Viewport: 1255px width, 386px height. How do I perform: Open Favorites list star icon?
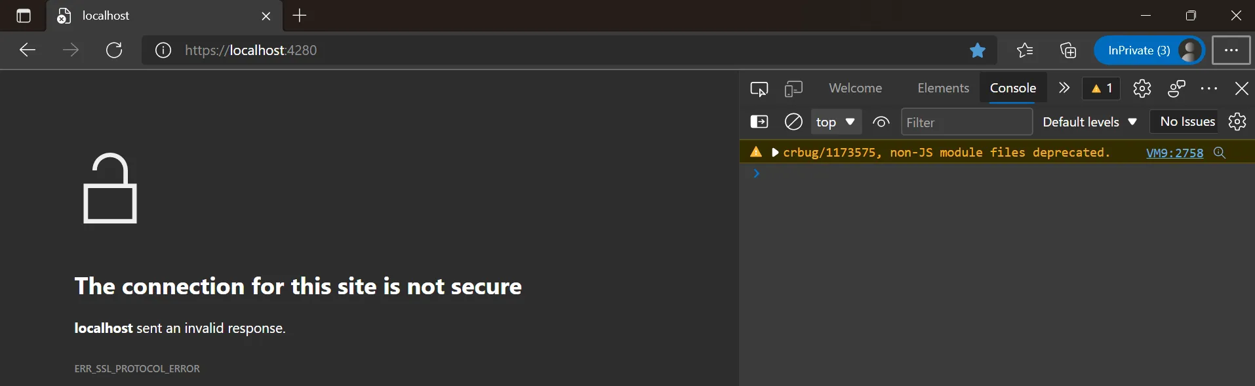pyautogui.click(x=1025, y=50)
